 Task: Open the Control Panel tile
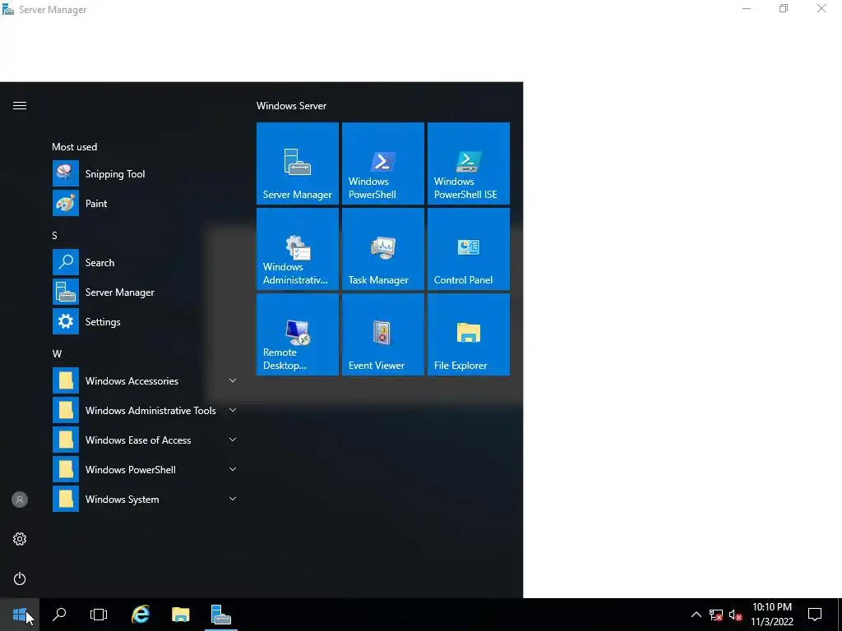pyautogui.click(x=468, y=249)
